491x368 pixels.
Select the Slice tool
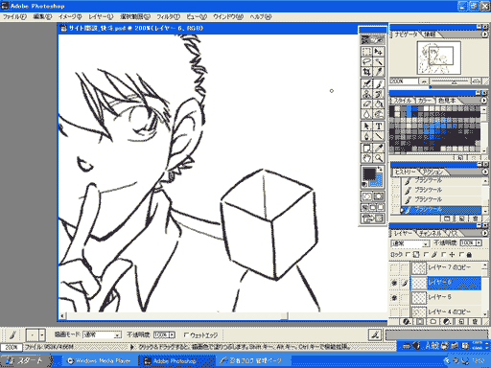point(379,72)
